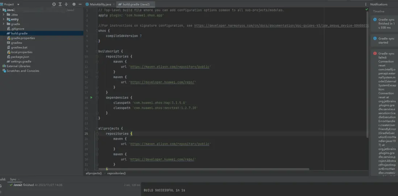Hide the Project panel with minus icon
Image resolution: width=398 pixels, height=196 pixels.
(x=80, y=4)
